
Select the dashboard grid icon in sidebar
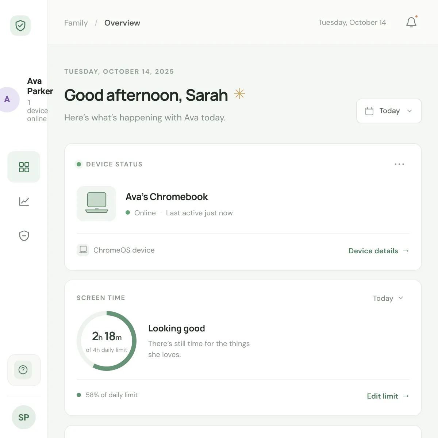pyautogui.click(x=24, y=167)
